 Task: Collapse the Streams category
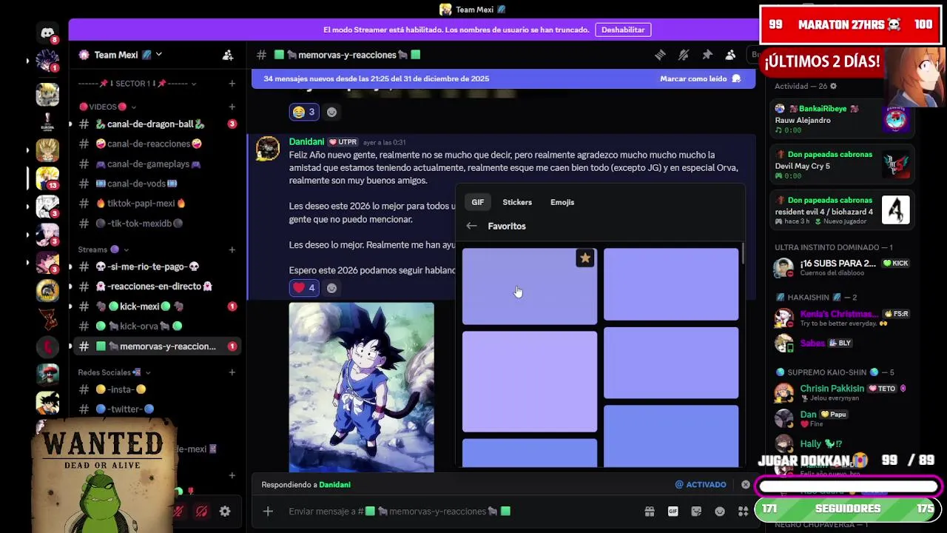(104, 249)
